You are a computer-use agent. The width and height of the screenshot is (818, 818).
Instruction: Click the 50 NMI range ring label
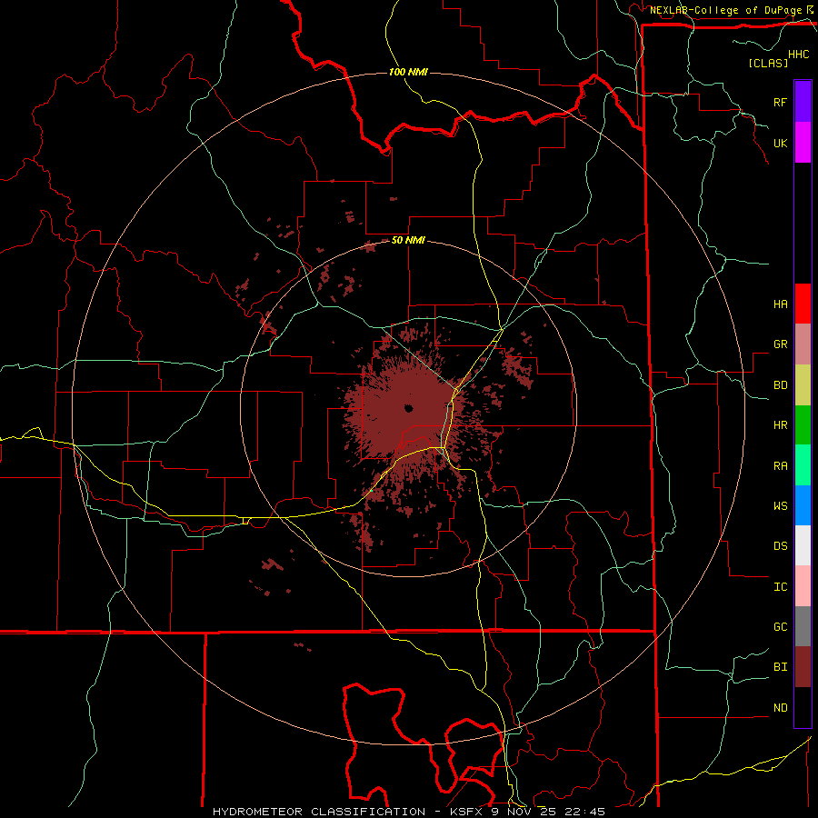click(408, 240)
